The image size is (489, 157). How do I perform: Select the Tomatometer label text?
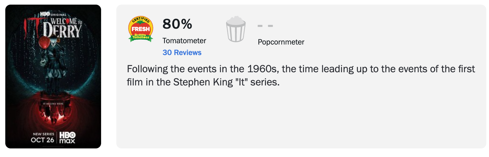pos(184,41)
